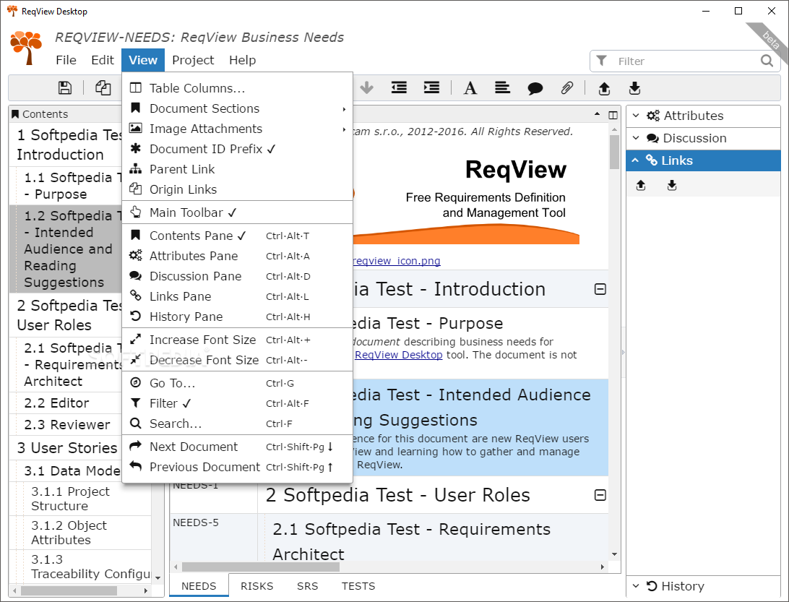
Task: Choose Parent Link menu entry
Action: click(x=237, y=169)
